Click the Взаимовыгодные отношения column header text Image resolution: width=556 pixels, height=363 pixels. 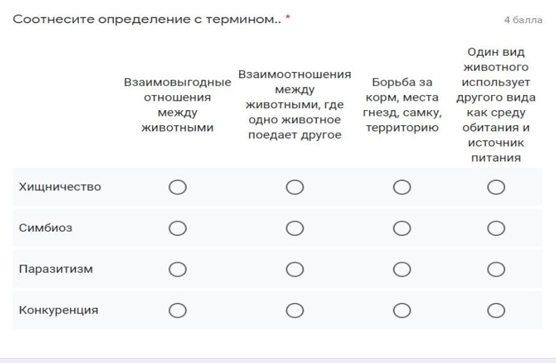coord(177,105)
